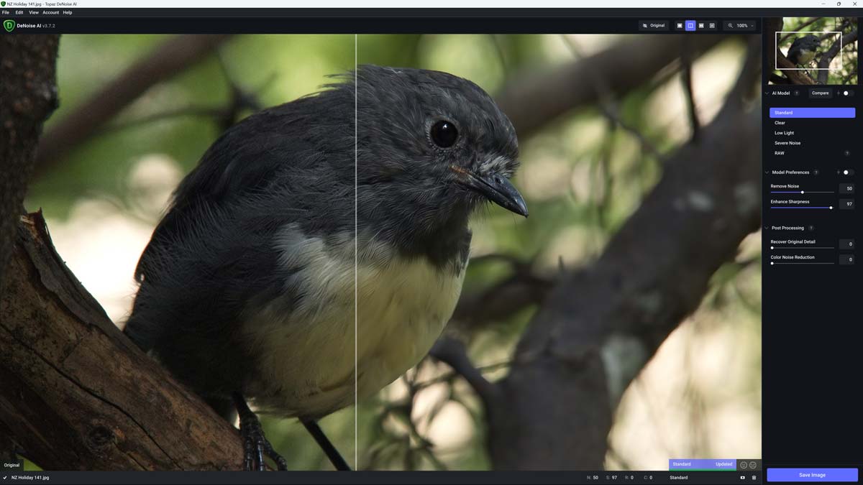Toggle the Model Preferences switch
The width and height of the screenshot is (863, 485).
pos(846,172)
